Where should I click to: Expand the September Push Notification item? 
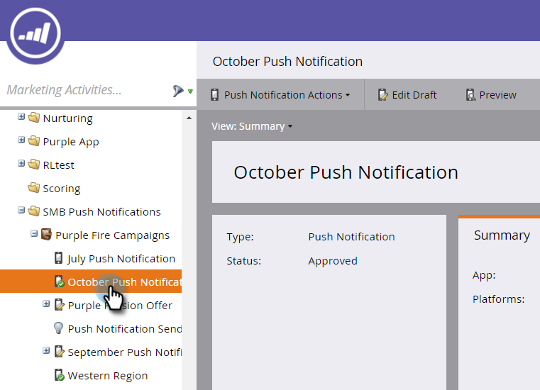click(x=46, y=350)
